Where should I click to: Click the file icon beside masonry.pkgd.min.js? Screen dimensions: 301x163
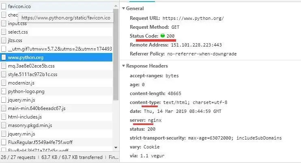[x=4, y=125]
